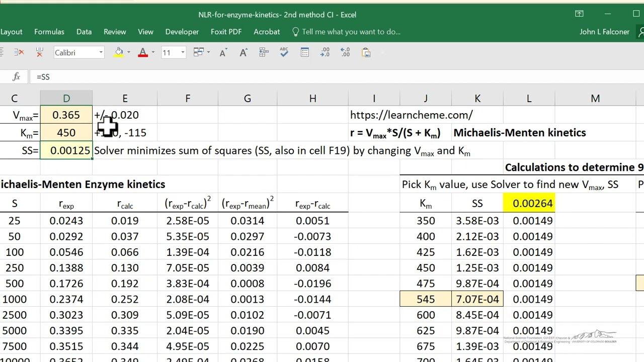Select rcalc value 0.252

125,299
